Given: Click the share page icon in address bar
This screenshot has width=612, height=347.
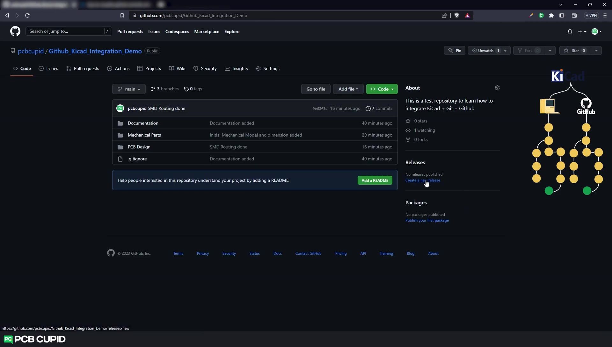Looking at the screenshot, I should [444, 15].
